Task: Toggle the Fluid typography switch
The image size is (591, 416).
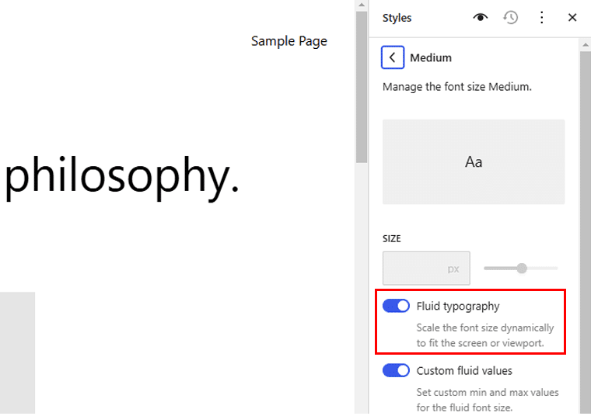Action: (x=396, y=306)
